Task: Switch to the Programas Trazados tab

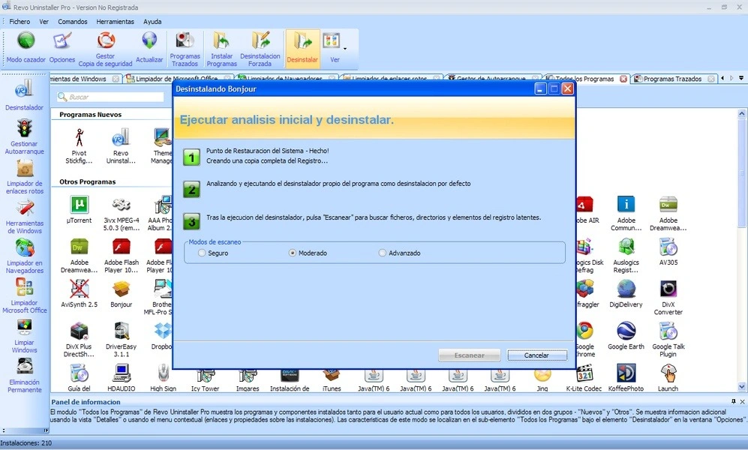Action: coord(673,79)
